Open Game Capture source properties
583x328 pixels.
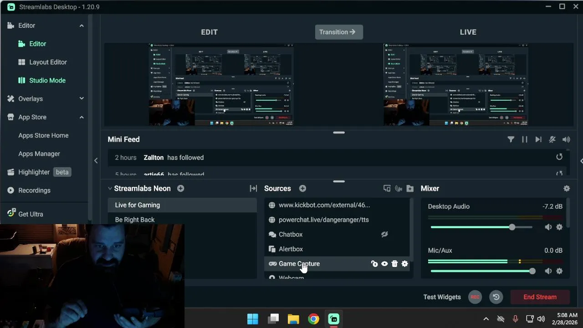coord(404,264)
